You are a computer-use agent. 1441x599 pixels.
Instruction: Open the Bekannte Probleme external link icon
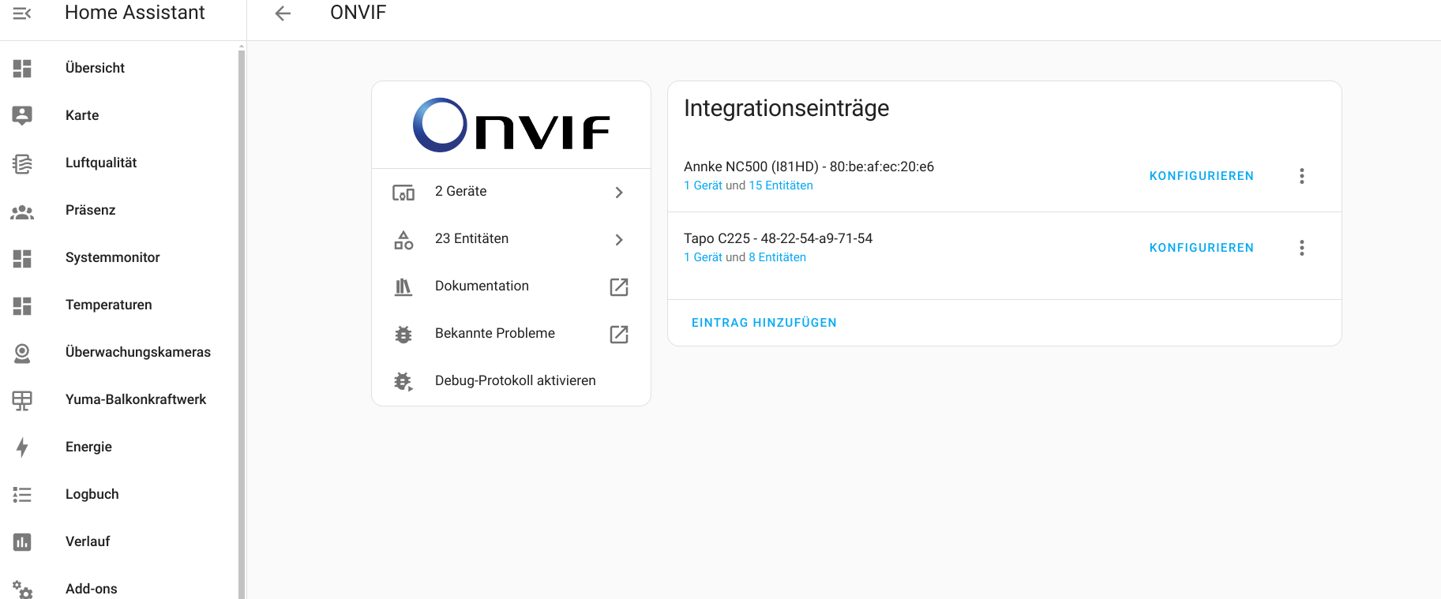pyautogui.click(x=619, y=334)
